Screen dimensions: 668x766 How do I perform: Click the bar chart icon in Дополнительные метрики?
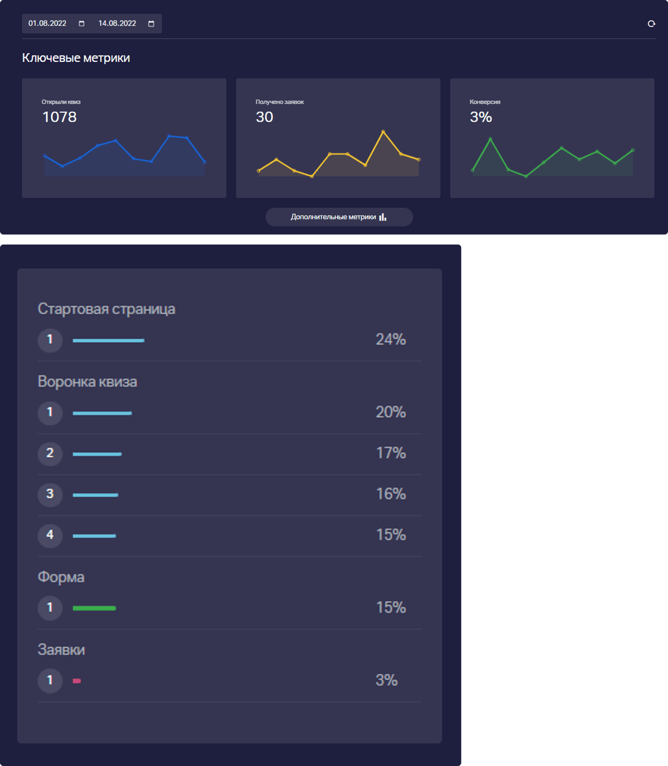click(x=382, y=217)
